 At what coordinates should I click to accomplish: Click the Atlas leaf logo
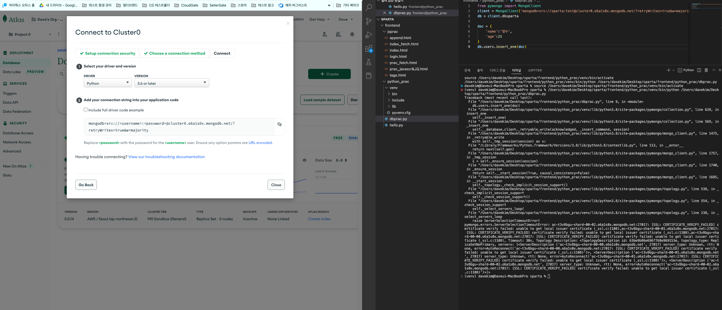click(5, 19)
